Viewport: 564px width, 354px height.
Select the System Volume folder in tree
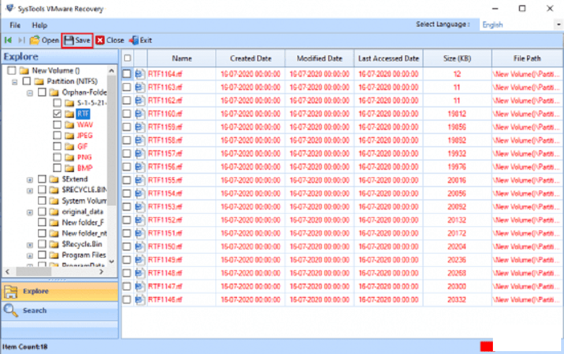click(x=84, y=200)
